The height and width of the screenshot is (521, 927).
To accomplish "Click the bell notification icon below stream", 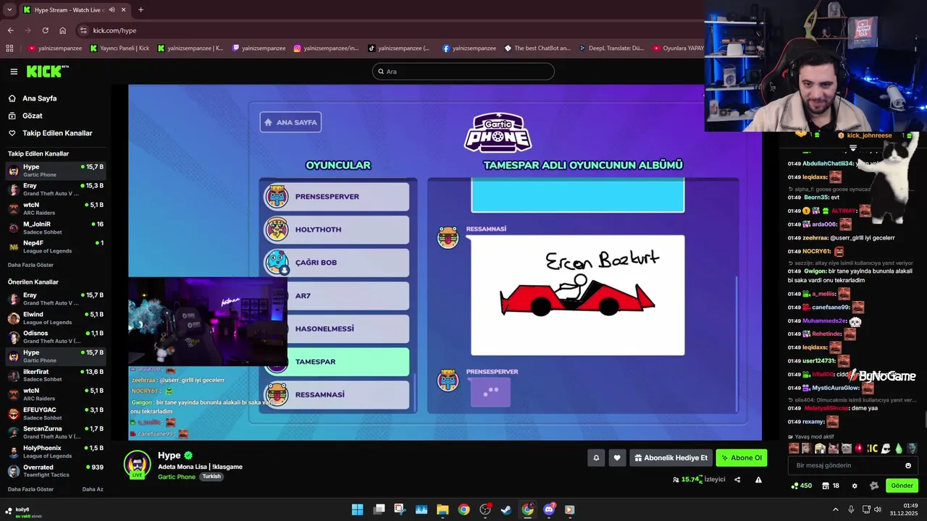I will (x=596, y=457).
